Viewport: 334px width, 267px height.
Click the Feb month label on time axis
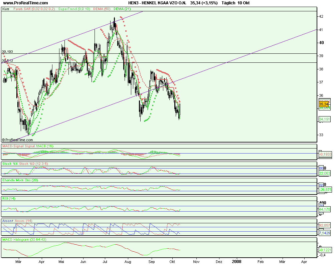(261, 262)
